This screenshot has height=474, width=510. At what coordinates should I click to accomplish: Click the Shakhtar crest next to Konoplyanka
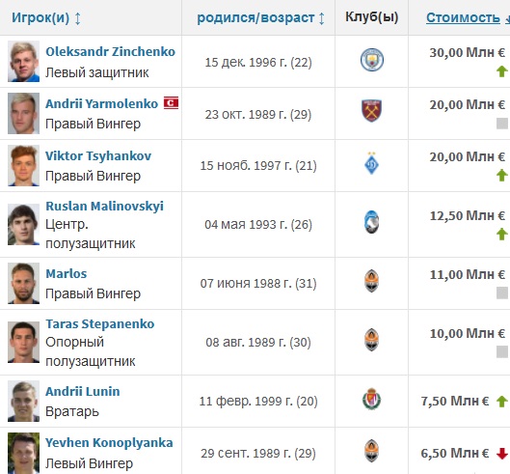pyautogui.click(x=371, y=451)
